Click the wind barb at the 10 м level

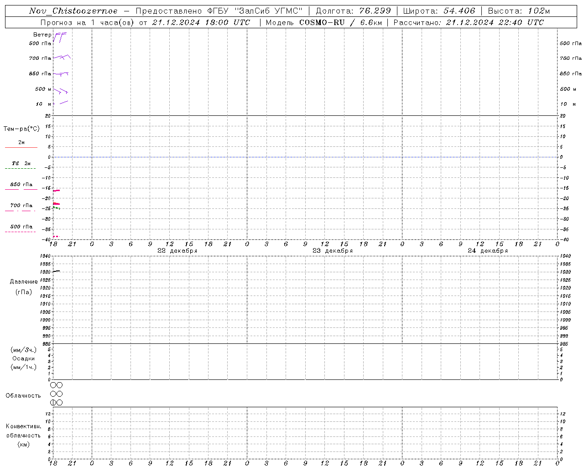[x=63, y=103]
